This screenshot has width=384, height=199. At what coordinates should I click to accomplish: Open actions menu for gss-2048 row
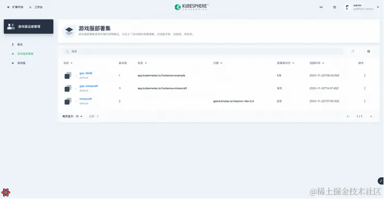click(x=365, y=75)
